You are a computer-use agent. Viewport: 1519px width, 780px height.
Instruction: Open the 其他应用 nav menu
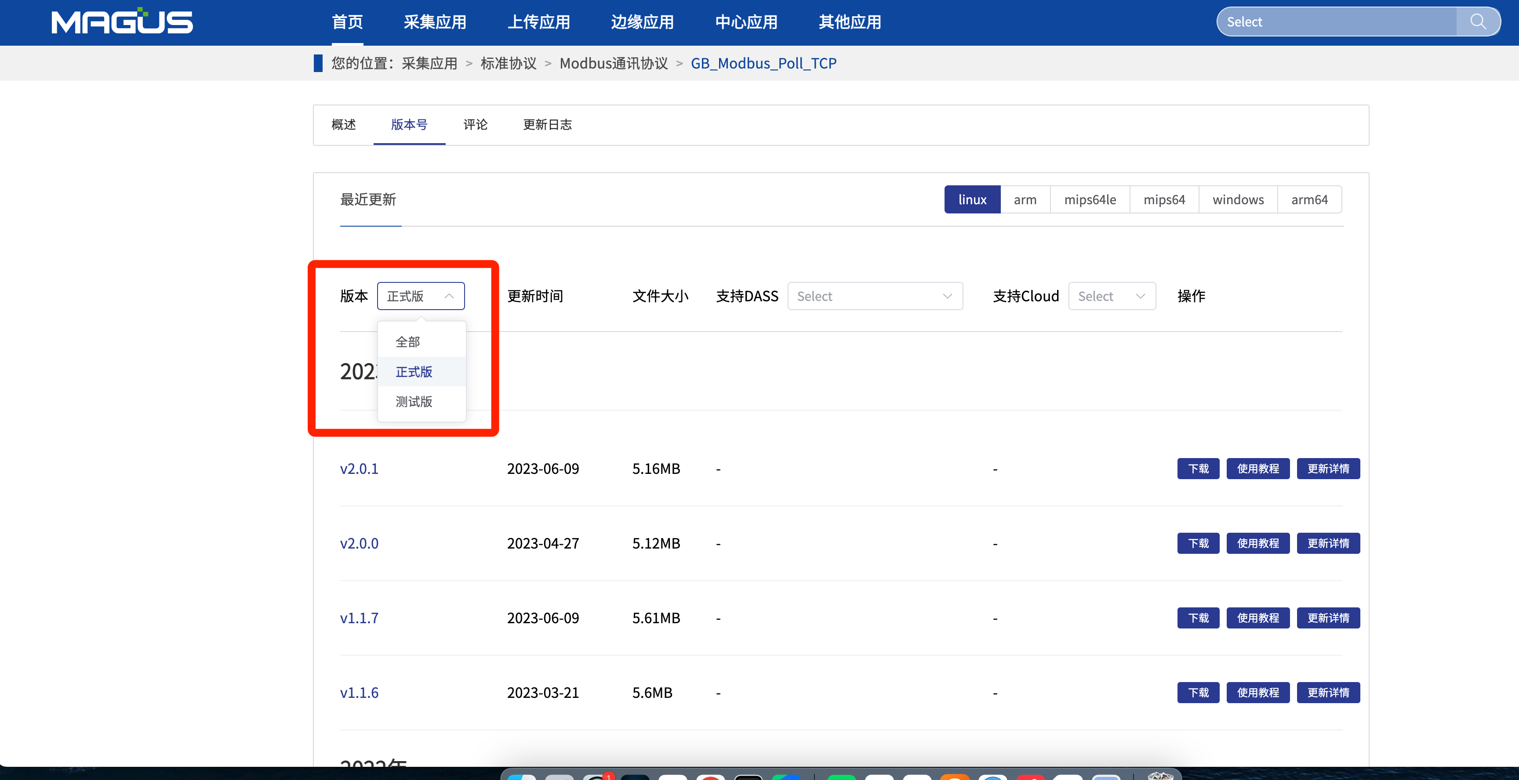[850, 22]
